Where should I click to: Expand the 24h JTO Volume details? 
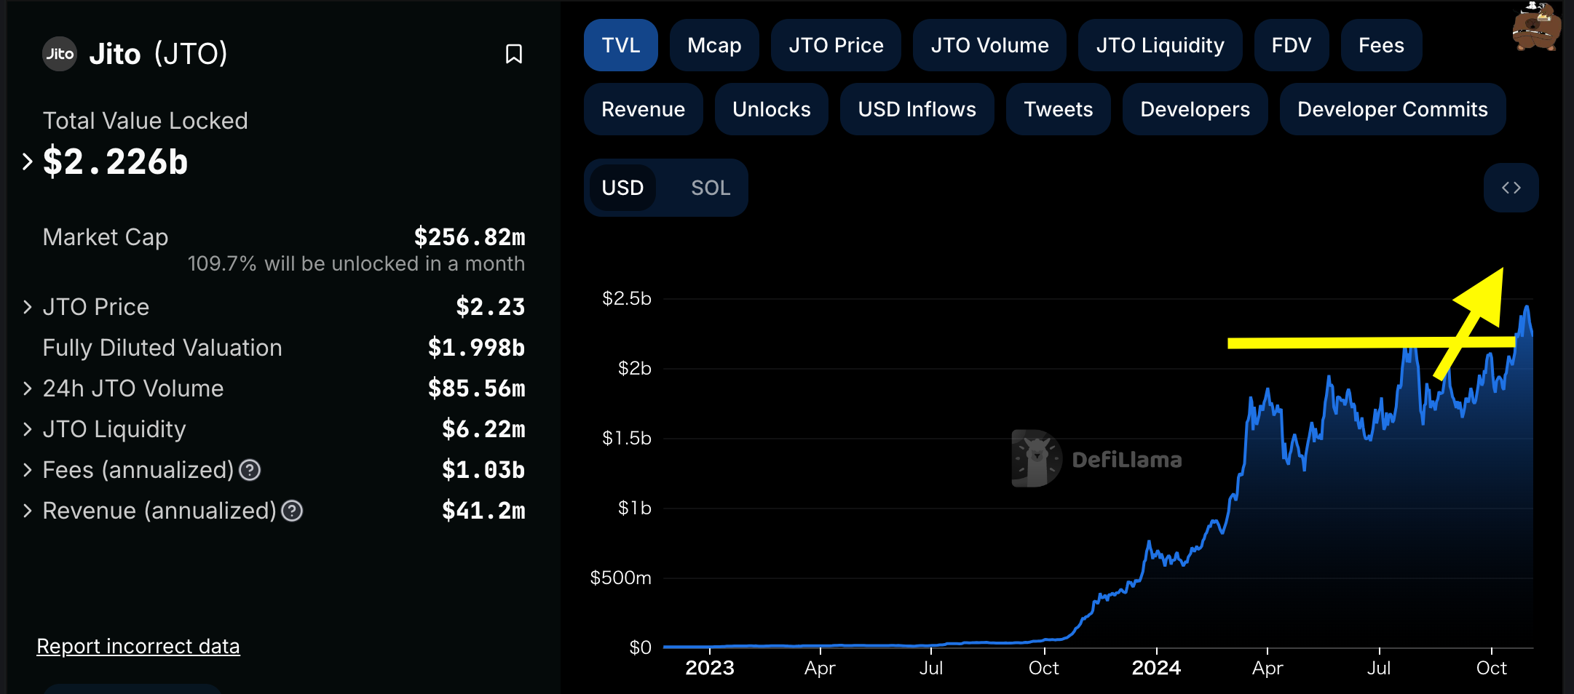point(28,388)
